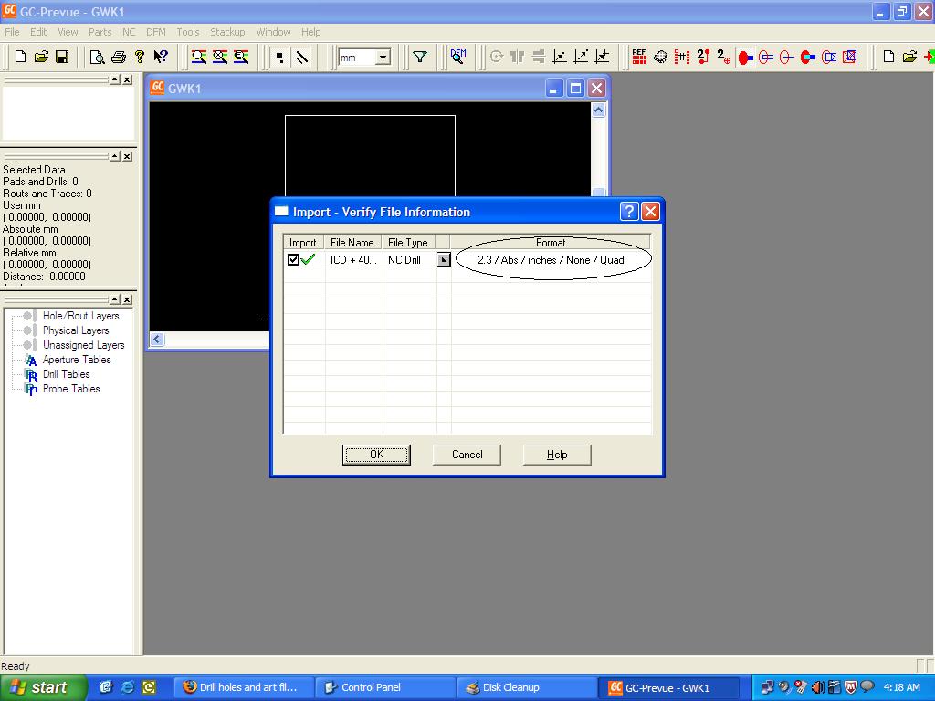Toggle the trace selection mode button
935x701 pixels.
tap(301, 58)
